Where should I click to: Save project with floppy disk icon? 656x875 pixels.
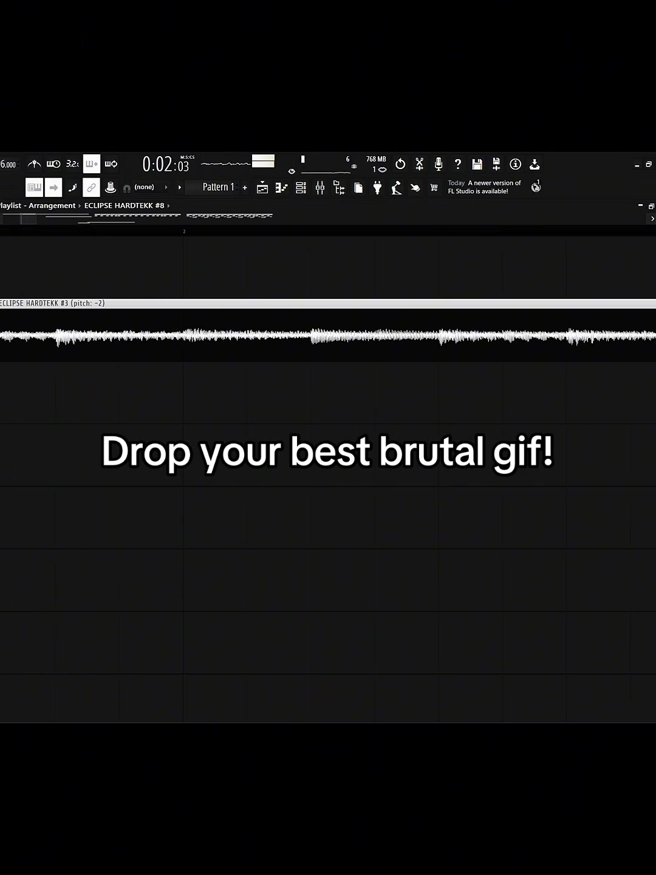coord(477,164)
